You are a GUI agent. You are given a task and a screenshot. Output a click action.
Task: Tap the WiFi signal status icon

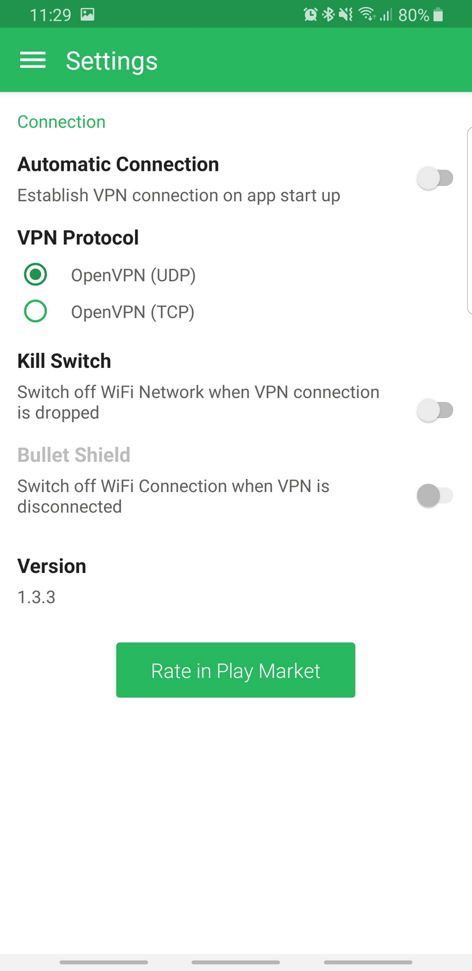[367, 14]
